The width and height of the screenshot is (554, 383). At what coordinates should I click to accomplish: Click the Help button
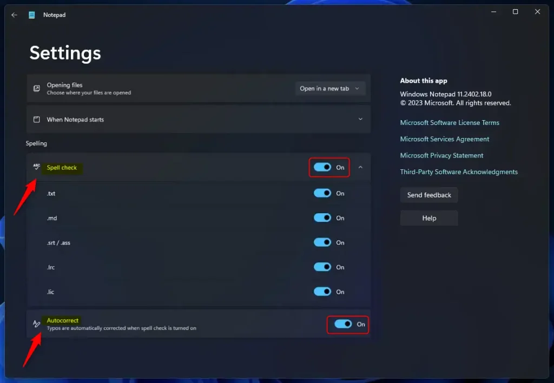429,218
